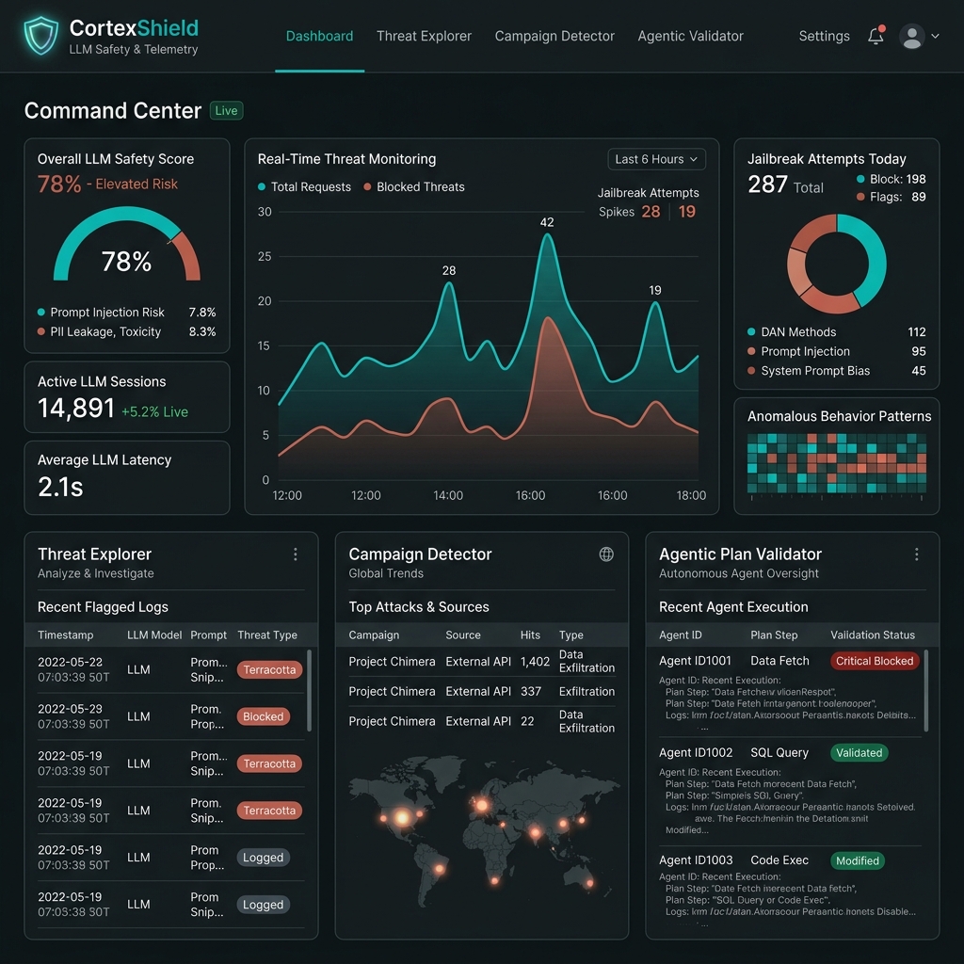Open Threat Explorer panel options menu

click(x=296, y=554)
